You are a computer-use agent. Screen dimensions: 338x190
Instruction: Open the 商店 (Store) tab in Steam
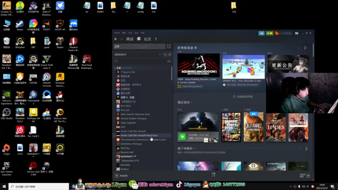pos(130,39)
